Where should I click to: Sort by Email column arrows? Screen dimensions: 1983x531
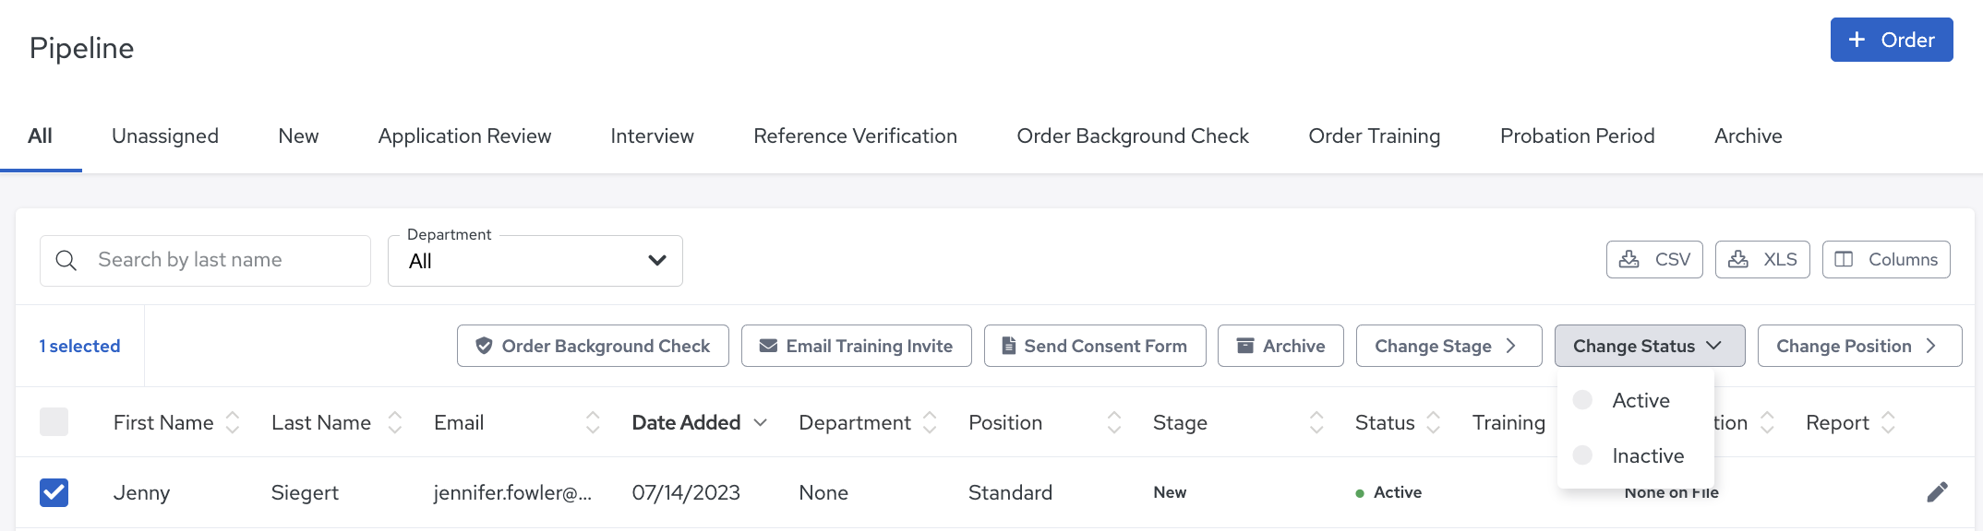593,422
